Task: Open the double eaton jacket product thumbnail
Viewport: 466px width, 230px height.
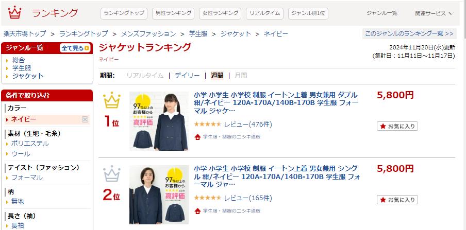Action: point(159,121)
